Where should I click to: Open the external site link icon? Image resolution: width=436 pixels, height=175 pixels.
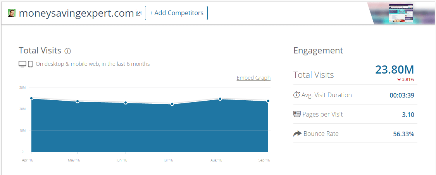139,13
